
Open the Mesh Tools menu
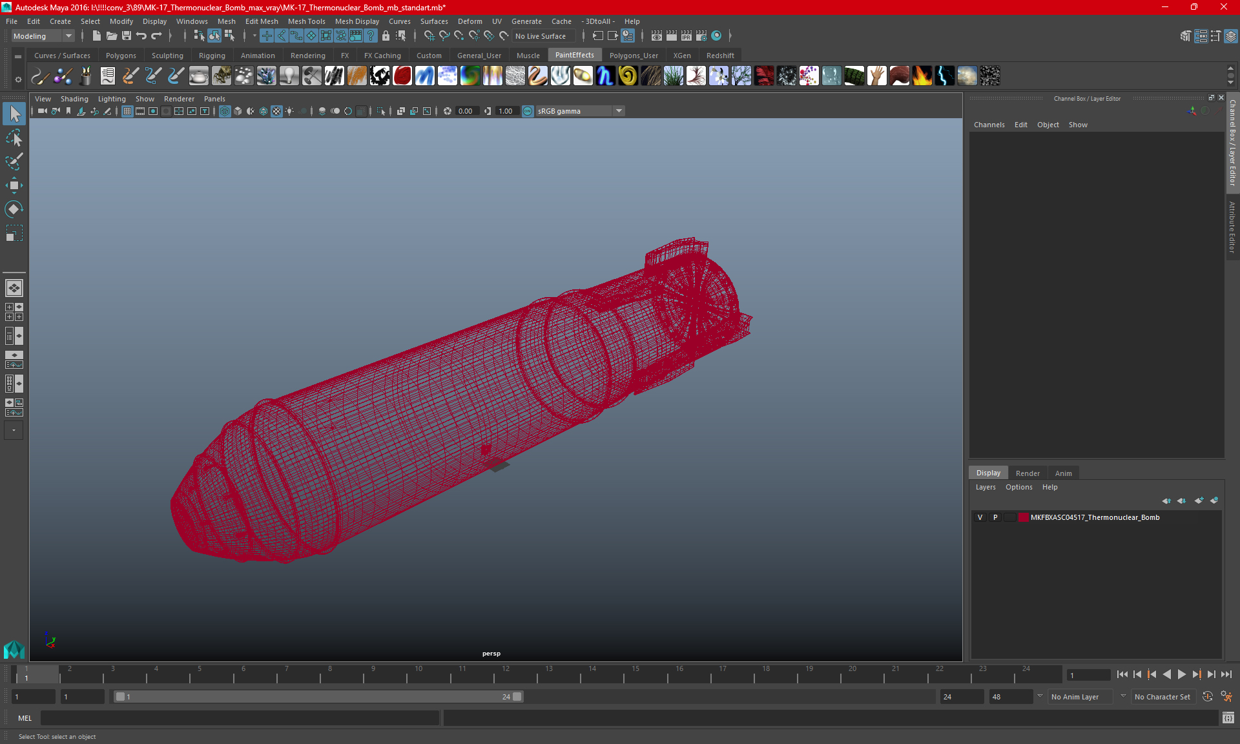(x=306, y=21)
